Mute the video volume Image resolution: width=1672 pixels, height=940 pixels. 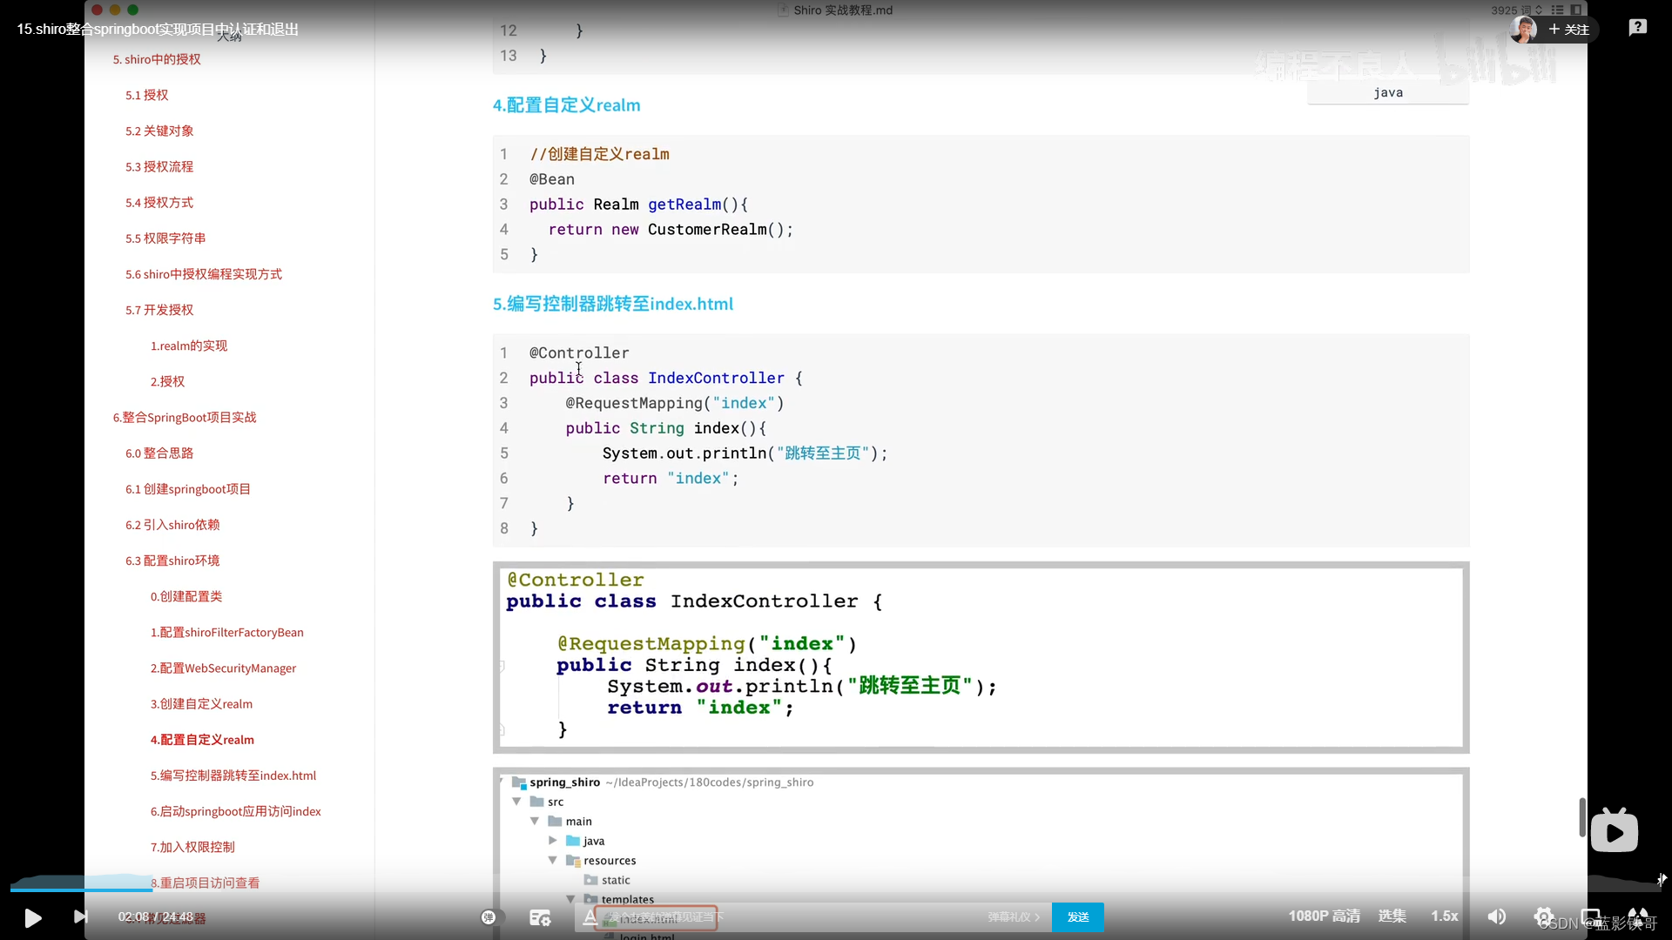pyautogui.click(x=1496, y=916)
